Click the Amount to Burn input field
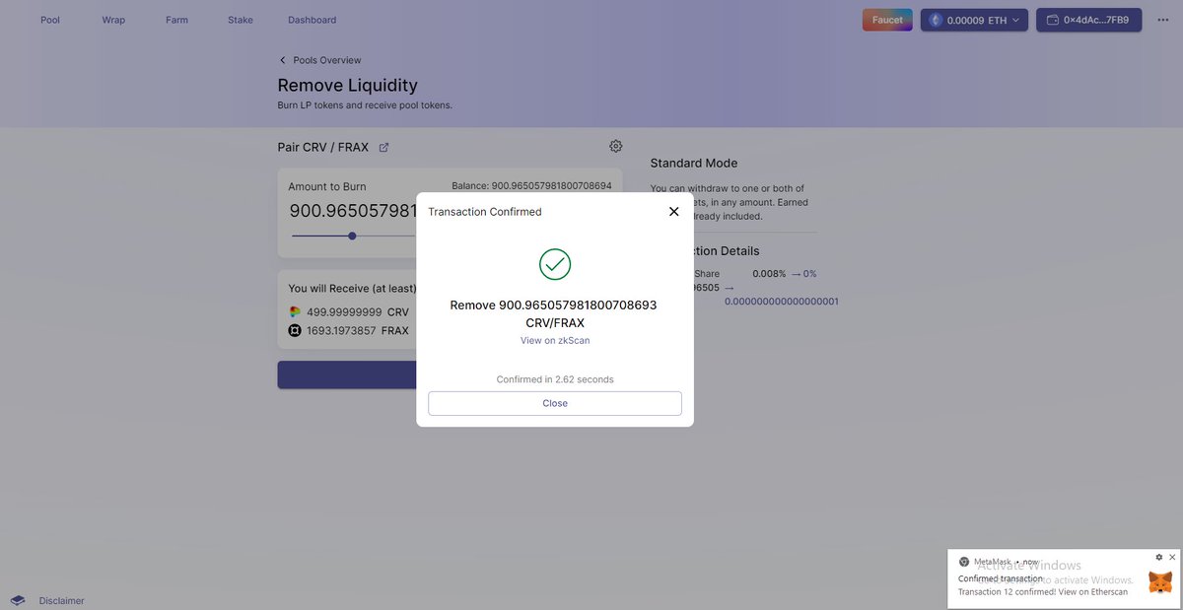Viewport: 1183px width, 610px height. tap(352, 211)
